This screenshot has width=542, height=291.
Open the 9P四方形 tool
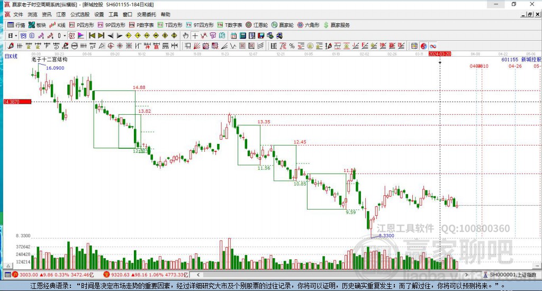[x=111, y=25]
